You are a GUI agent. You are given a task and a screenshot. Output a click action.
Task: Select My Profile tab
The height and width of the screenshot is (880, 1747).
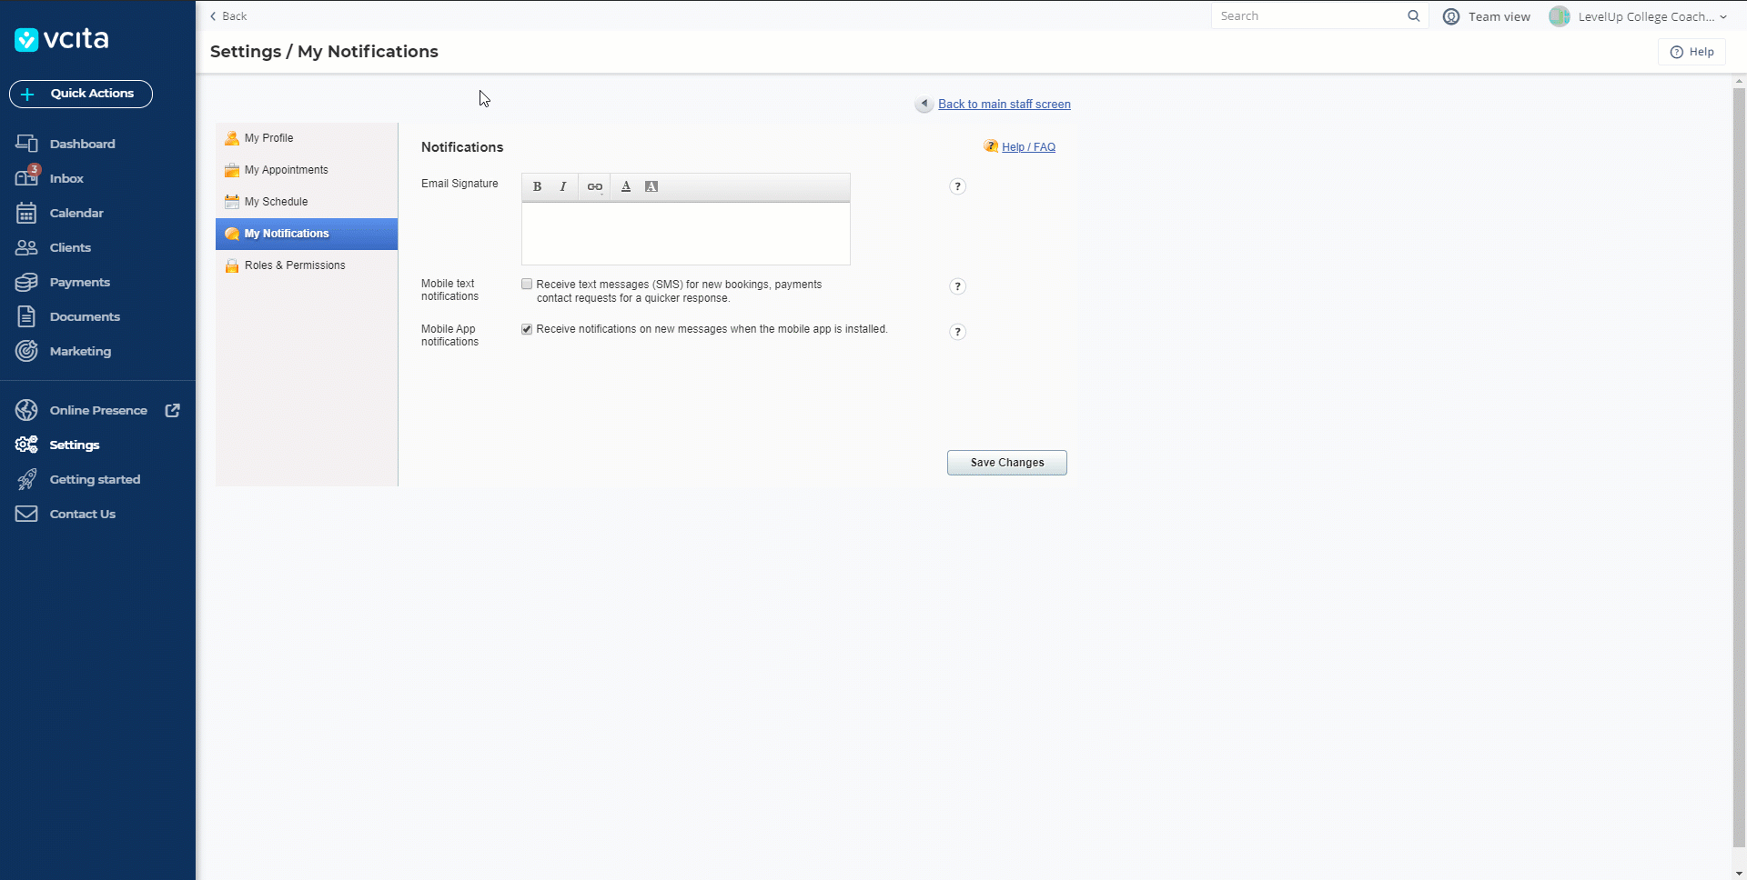[x=307, y=138]
